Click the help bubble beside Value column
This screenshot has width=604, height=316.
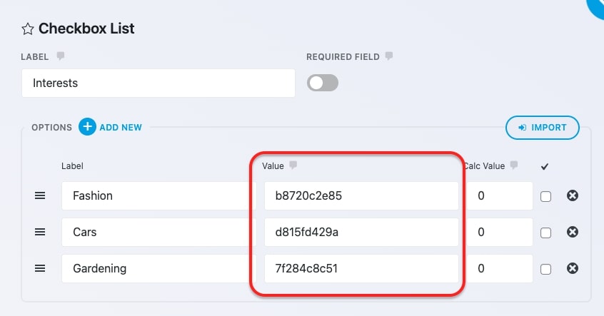[x=293, y=165]
